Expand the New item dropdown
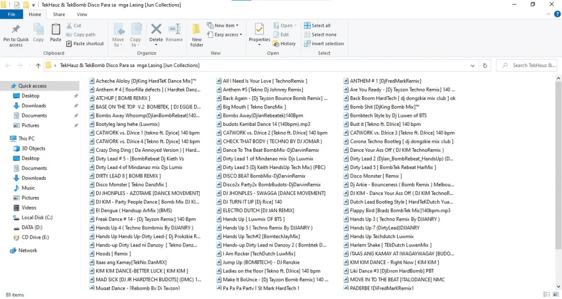 [x=237, y=25]
